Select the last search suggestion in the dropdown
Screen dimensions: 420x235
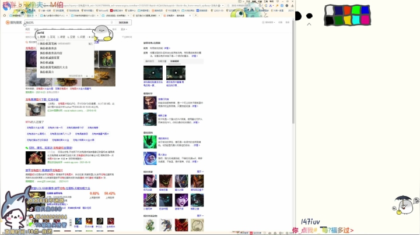pos(47,72)
